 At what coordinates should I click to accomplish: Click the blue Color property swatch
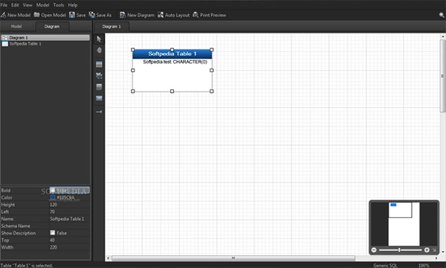pos(53,197)
